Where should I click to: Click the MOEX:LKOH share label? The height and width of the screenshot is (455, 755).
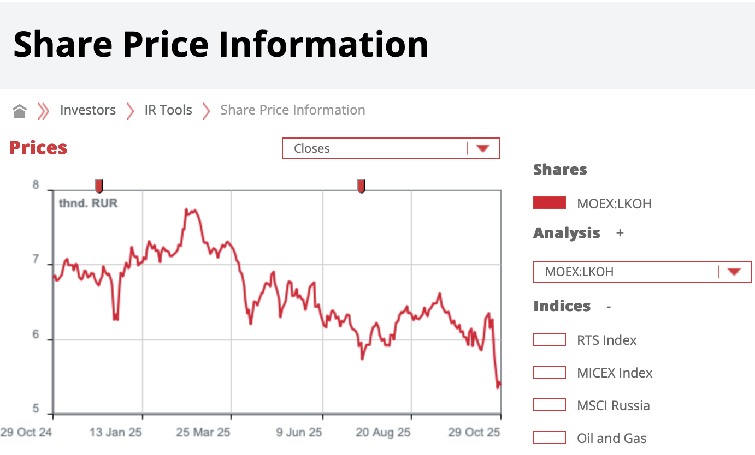614,204
